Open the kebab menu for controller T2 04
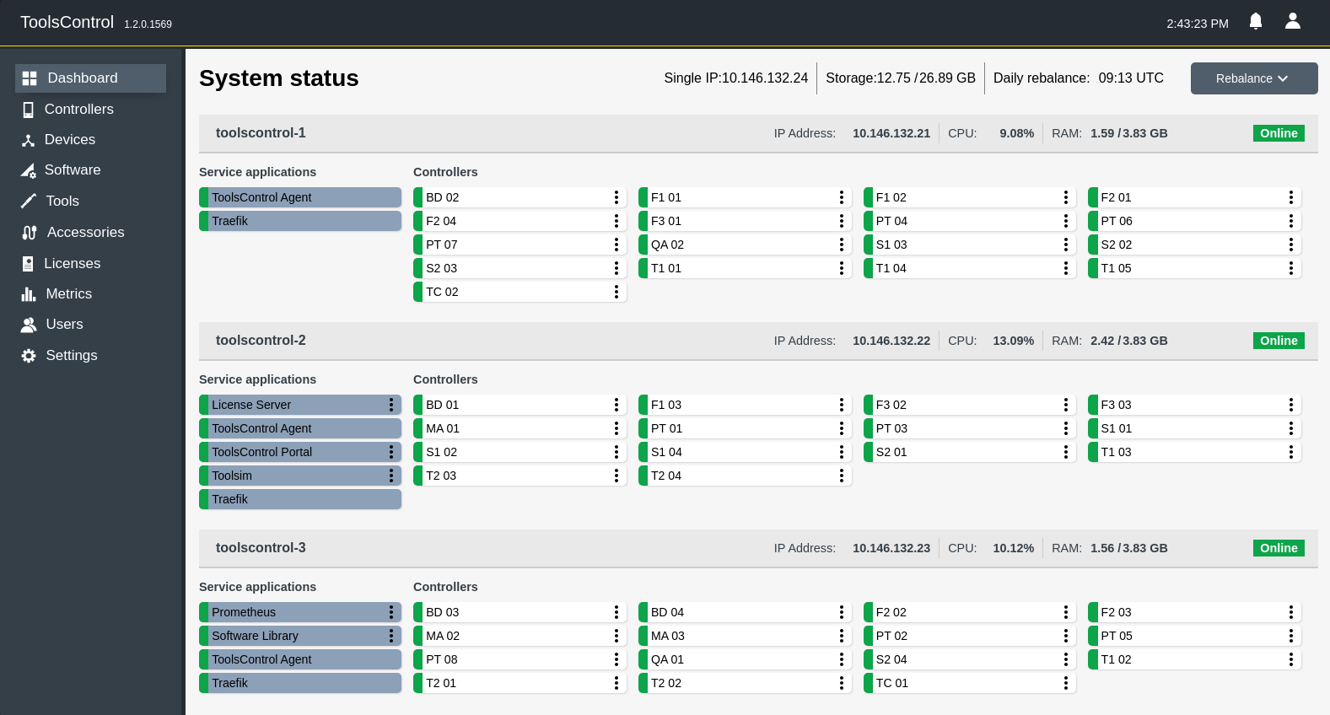 (842, 476)
